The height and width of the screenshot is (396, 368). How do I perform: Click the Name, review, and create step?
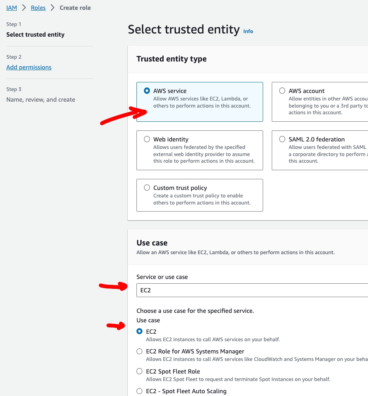[41, 100]
